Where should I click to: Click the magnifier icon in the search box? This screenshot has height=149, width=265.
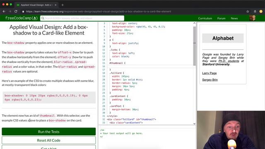pyautogui.click(x=43, y=18)
